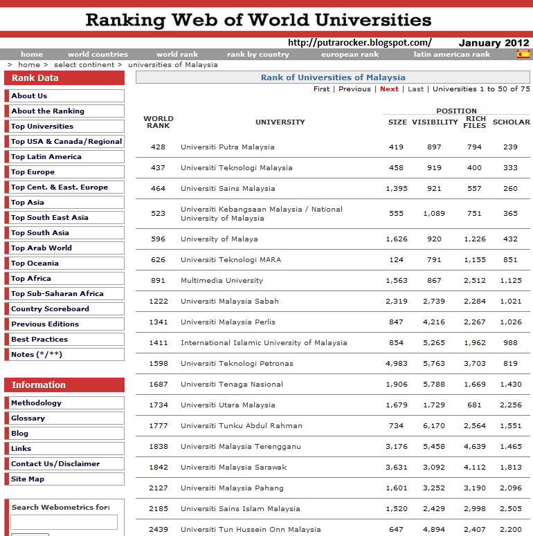Open Links information entry
This screenshot has width=533, height=536.
coord(64,448)
